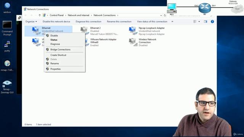Open the winbox desktop shortcut
Screen dimensions: 244x137
(7, 8)
